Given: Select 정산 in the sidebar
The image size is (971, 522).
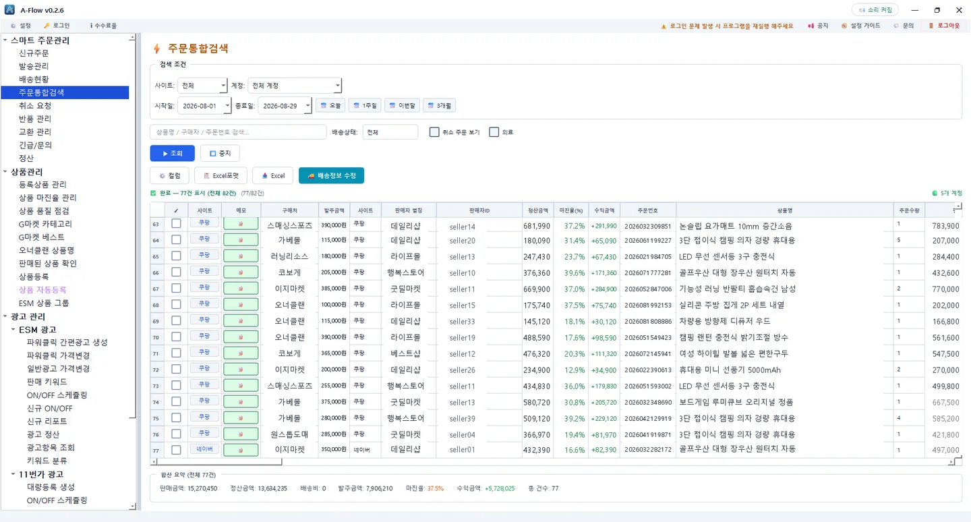Looking at the screenshot, I should coord(26,158).
